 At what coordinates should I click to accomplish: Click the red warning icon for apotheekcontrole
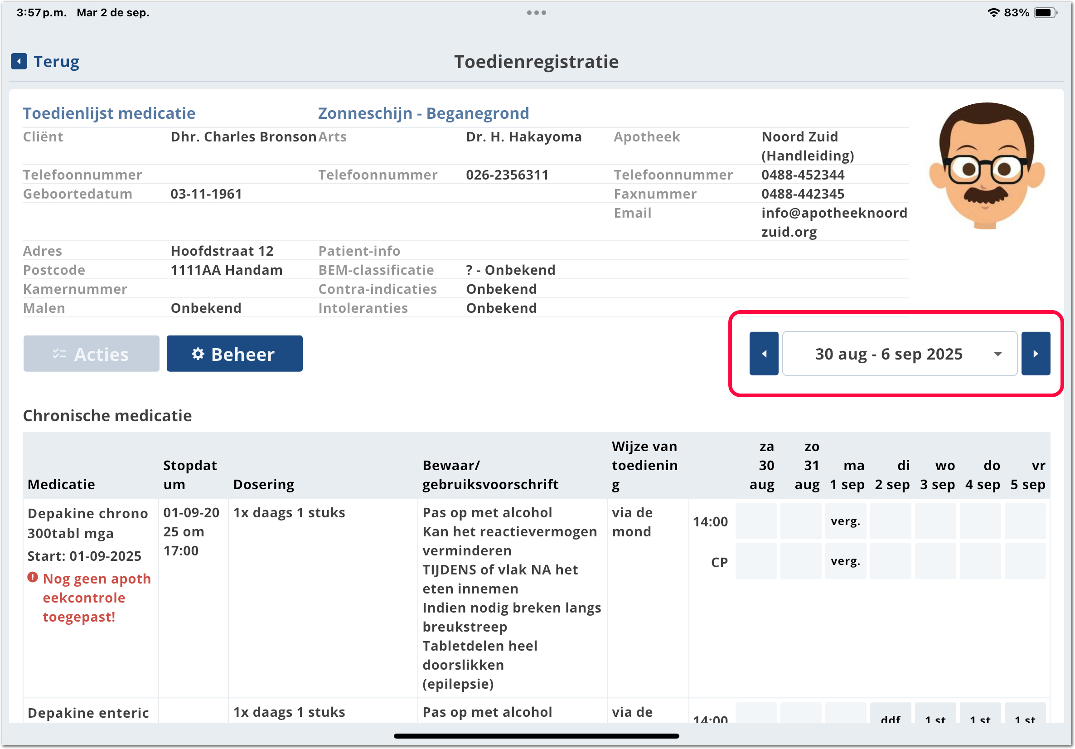tap(32, 577)
